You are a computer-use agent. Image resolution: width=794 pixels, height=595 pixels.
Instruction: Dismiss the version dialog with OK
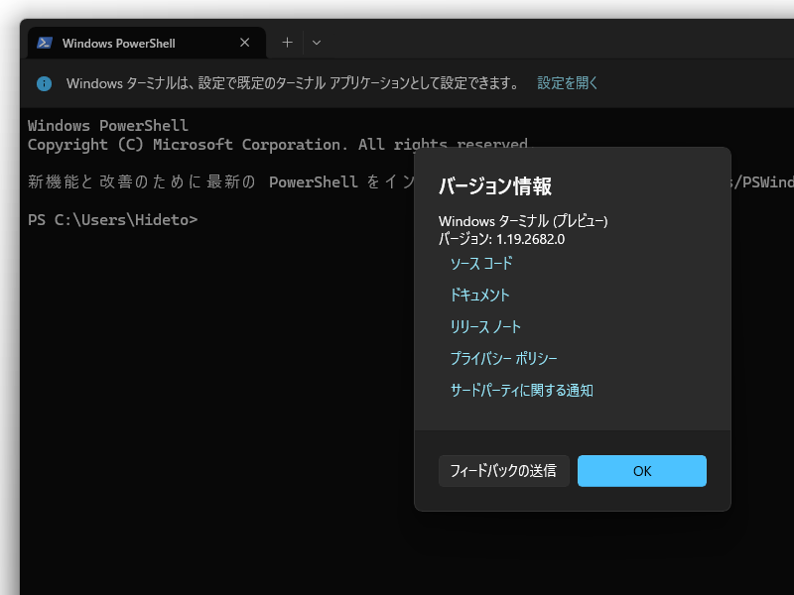click(x=641, y=471)
